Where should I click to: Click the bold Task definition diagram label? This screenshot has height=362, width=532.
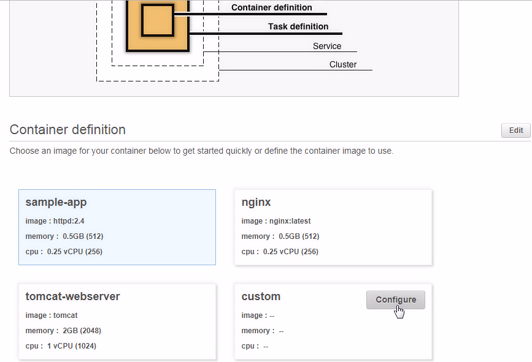click(x=298, y=26)
